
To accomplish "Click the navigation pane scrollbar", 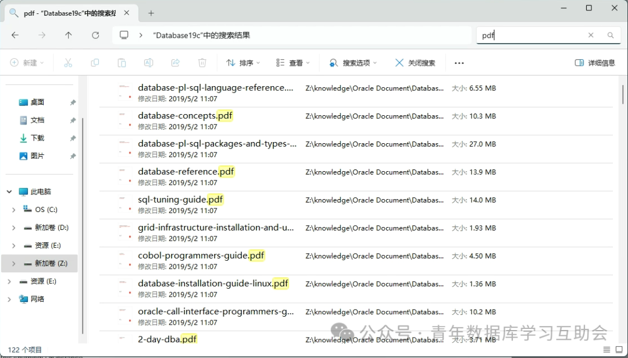I will [x=83, y=226].
